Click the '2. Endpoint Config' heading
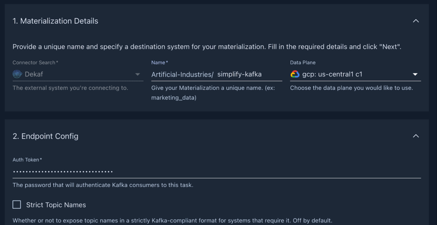The height and width of the screenshot is (225, 437). 46,136
